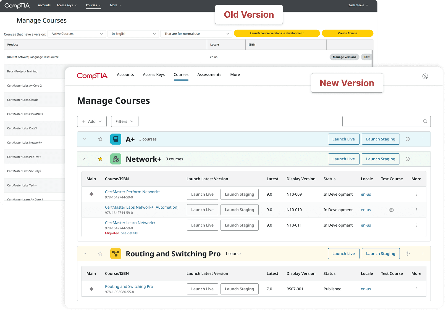Click Launch course versions in development button
446x311 pixels.
point(277,33)
